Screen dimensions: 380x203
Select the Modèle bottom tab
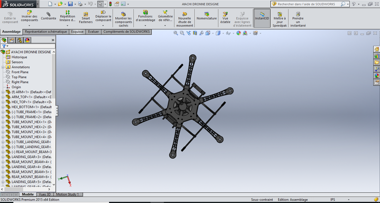28,194
